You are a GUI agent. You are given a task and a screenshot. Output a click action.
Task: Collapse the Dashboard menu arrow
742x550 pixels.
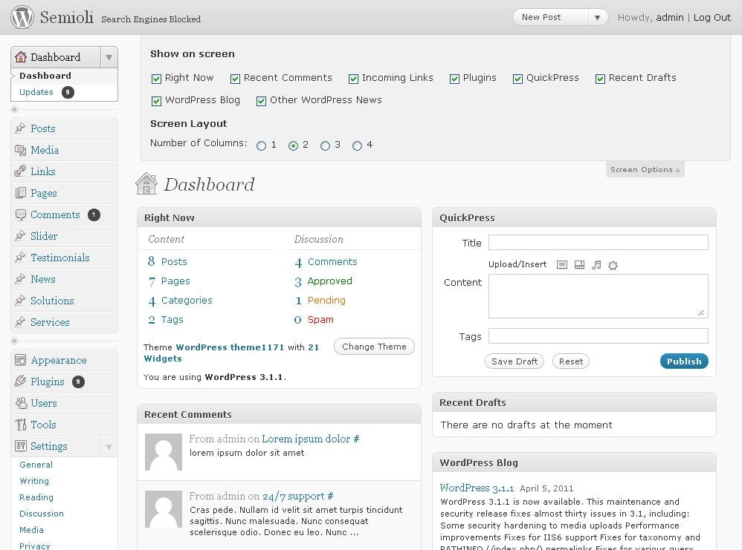109,57
